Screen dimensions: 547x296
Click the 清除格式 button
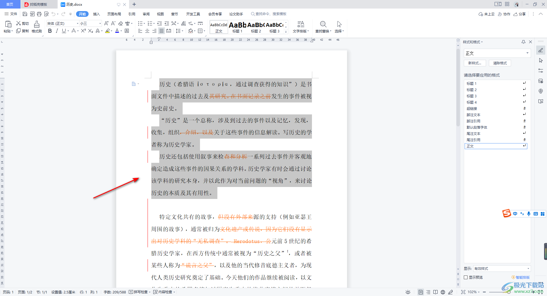(500, 63)
